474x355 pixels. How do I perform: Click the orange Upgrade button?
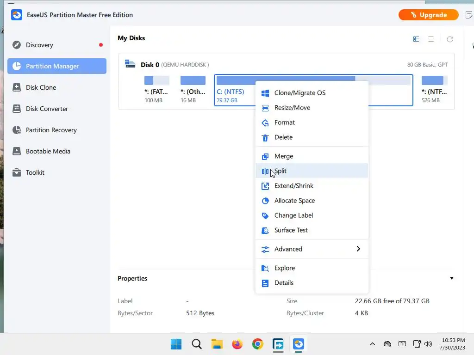[428, 15]
